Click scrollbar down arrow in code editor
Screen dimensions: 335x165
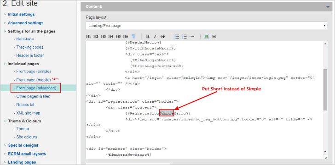[x=325, y=152]
